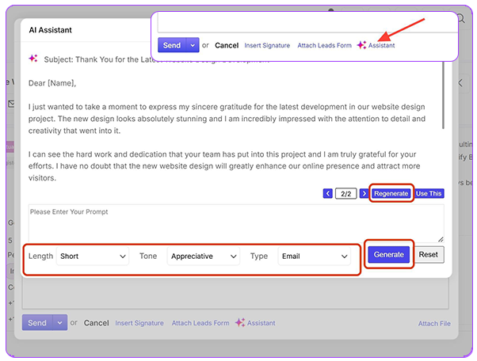Viewport: 477px width, 361px height.
Task: Click the Use This button
Action: click(429, 193)
